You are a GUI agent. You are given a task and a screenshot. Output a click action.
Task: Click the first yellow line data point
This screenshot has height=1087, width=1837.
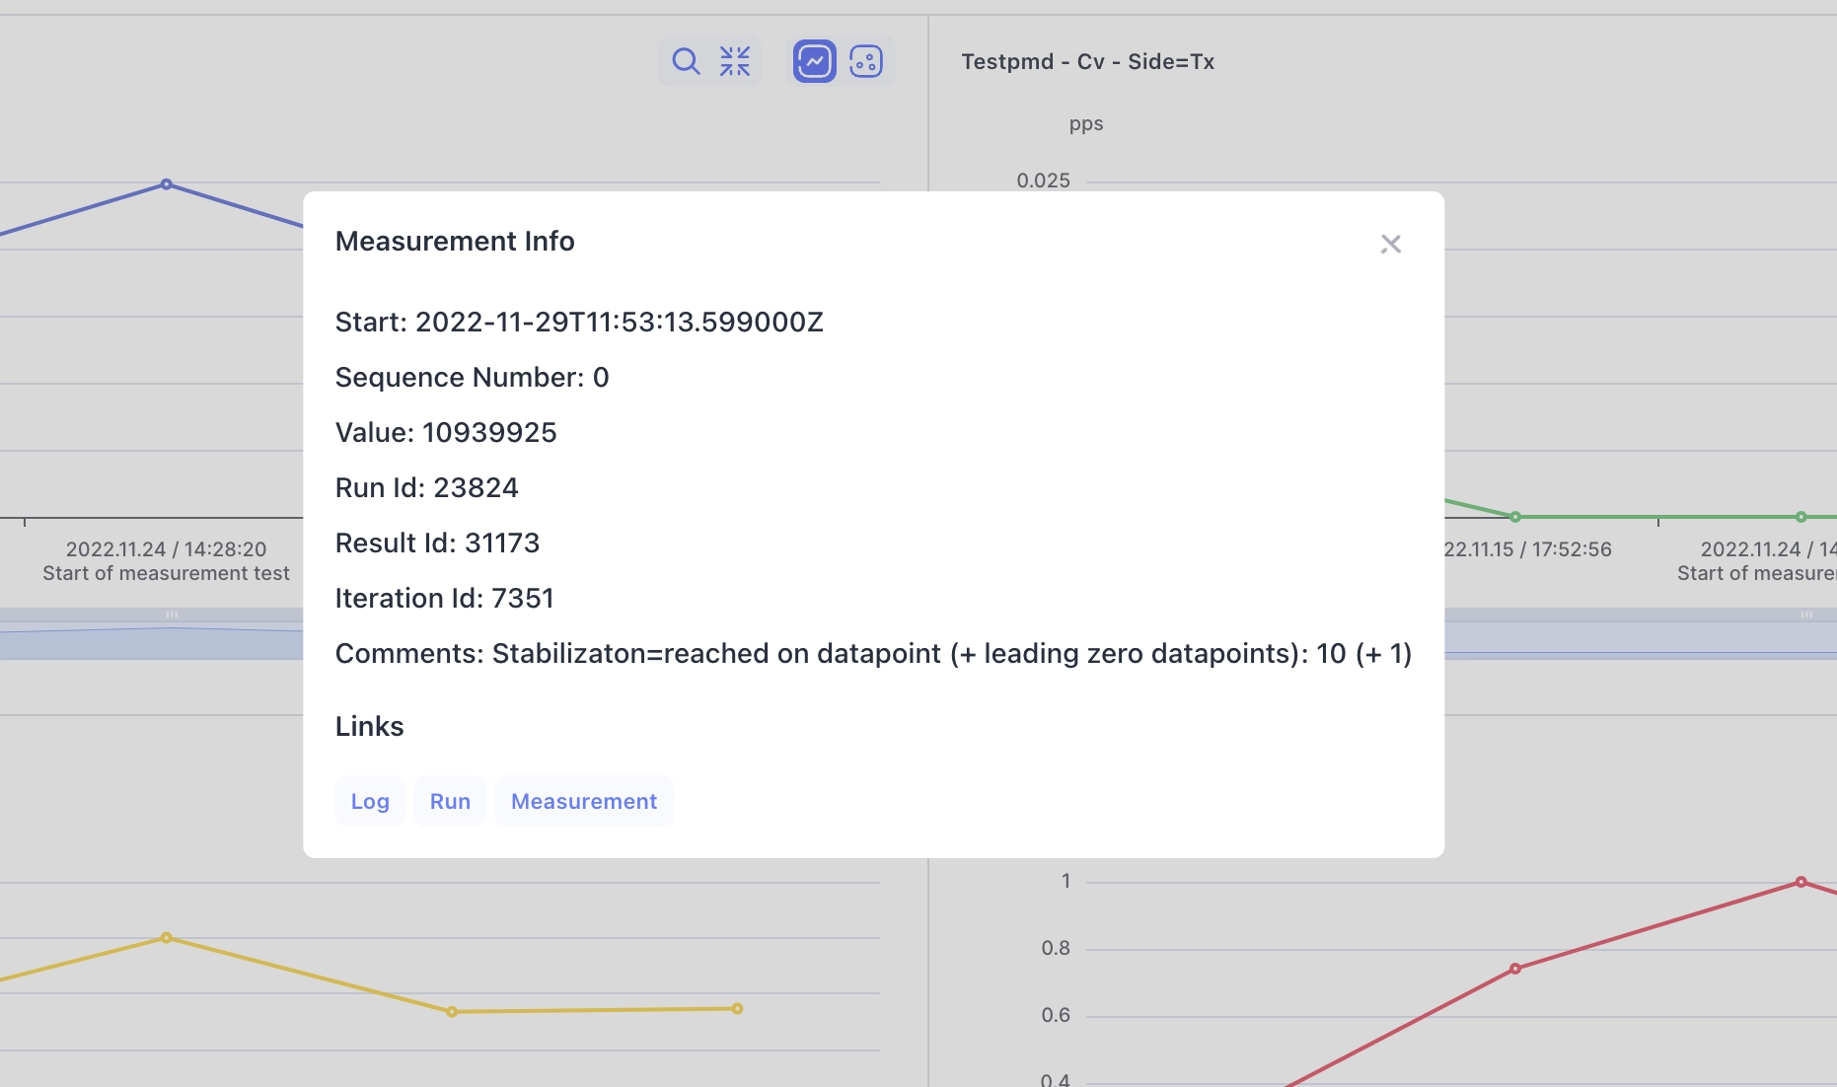[166, 938]
